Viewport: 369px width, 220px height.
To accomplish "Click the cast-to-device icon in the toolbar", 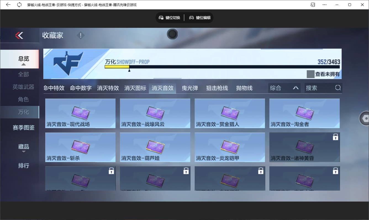I will (312, 4).
